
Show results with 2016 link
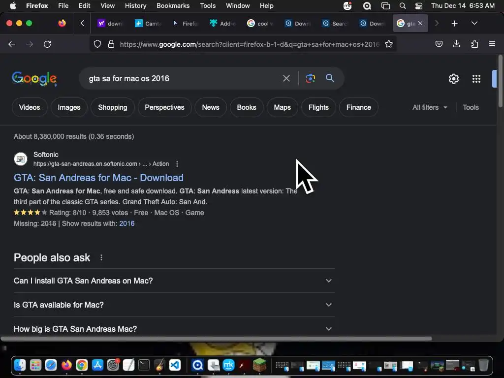point(126,223)
